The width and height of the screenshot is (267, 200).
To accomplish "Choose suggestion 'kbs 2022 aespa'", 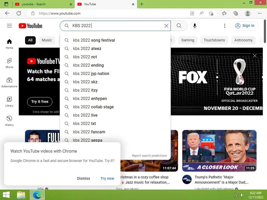I will click(x=115, y=140).
